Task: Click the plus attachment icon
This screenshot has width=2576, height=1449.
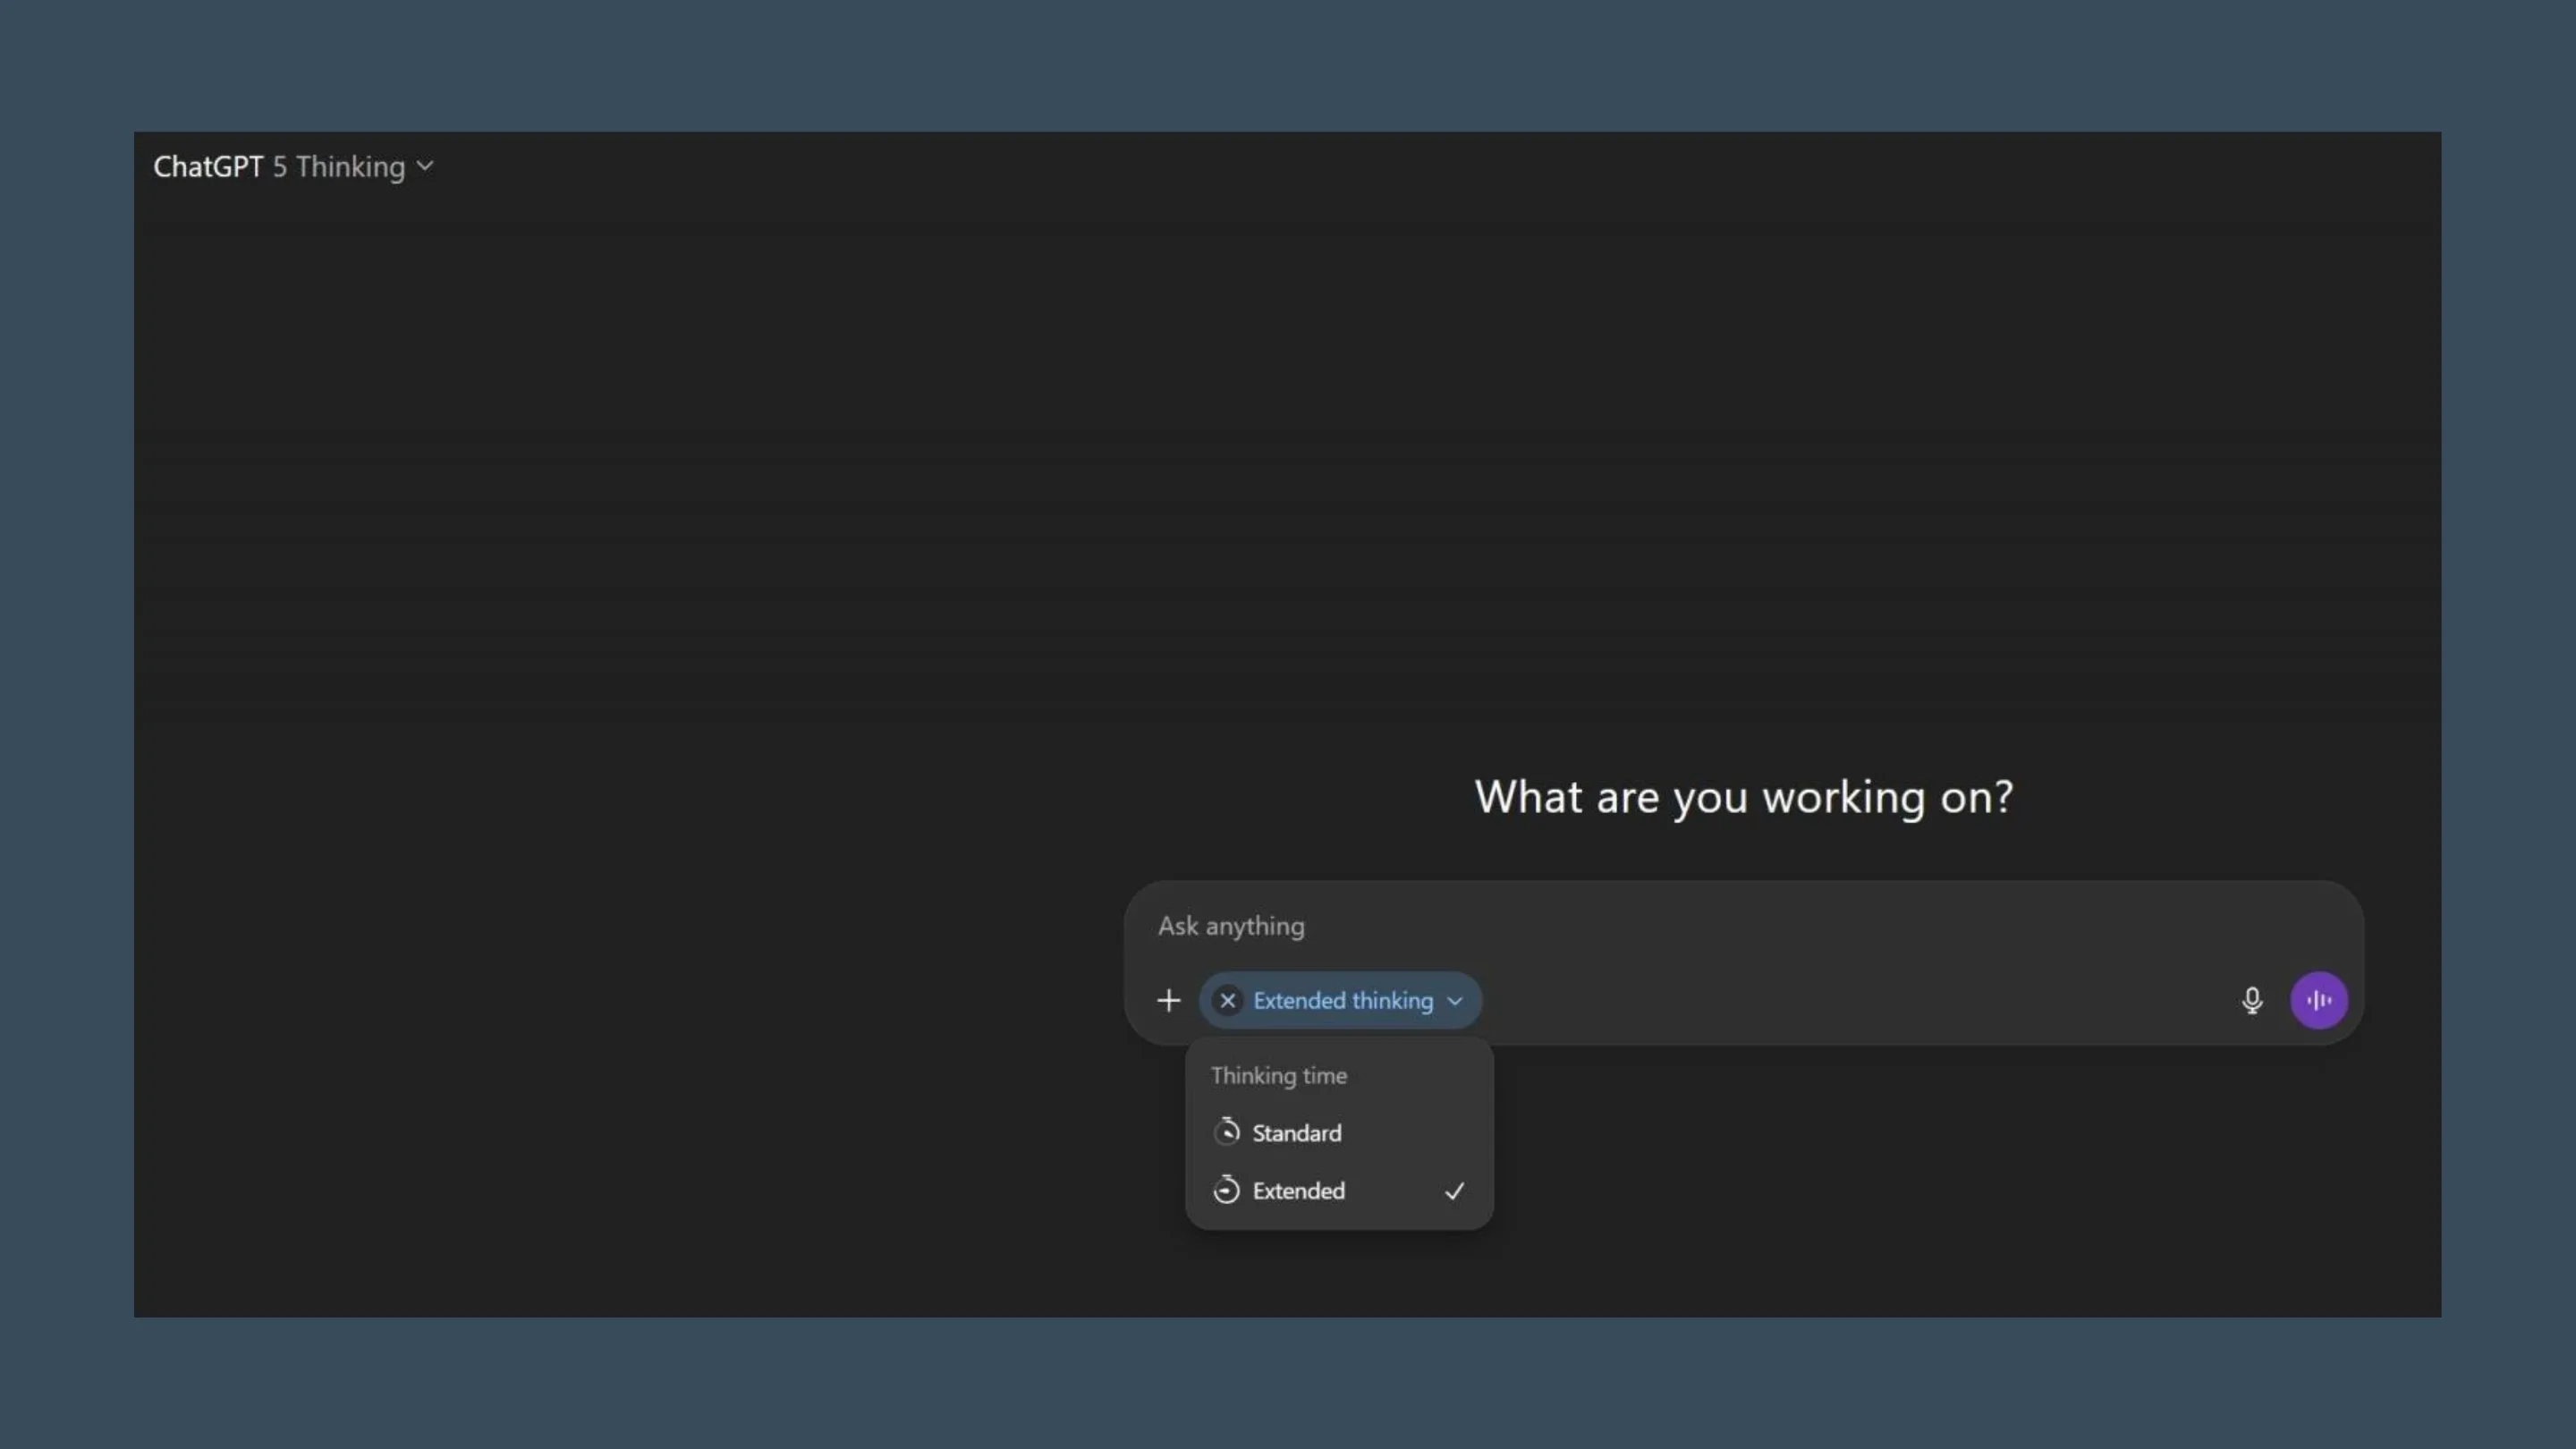Action: click(x=1168, y=1000)
